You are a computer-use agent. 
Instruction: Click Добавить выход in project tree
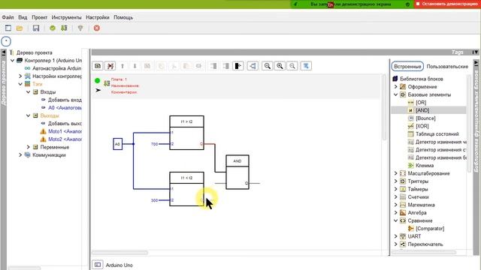pyautogui.click(x=65, y=124)
